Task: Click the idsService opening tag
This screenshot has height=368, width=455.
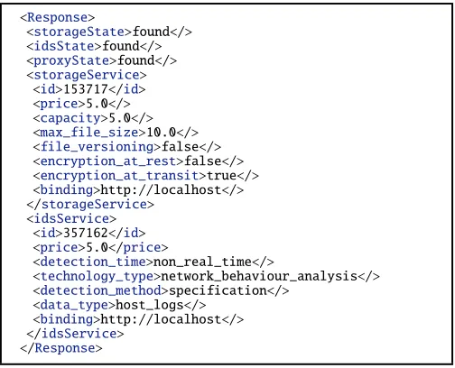Action: (x=71, y=219)
